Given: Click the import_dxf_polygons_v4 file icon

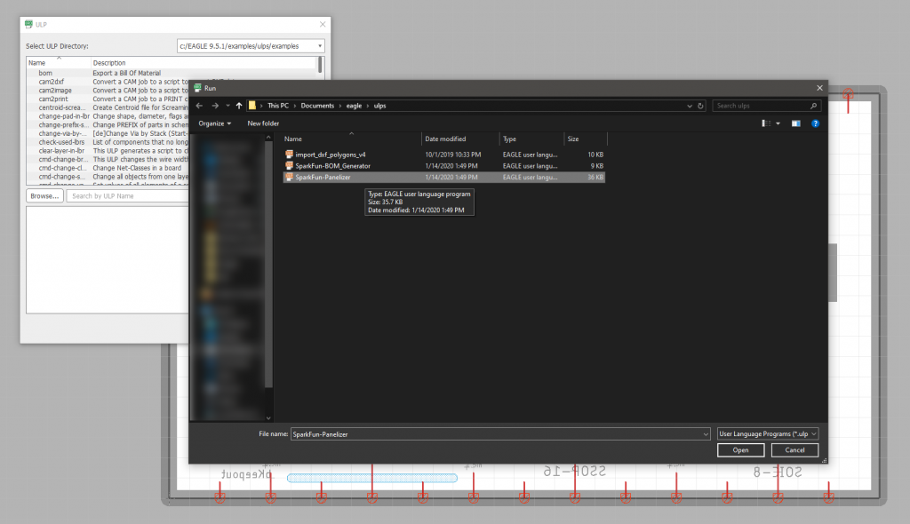Looking at the screenshot, I should pyautogui.click(x=289, y=155).
